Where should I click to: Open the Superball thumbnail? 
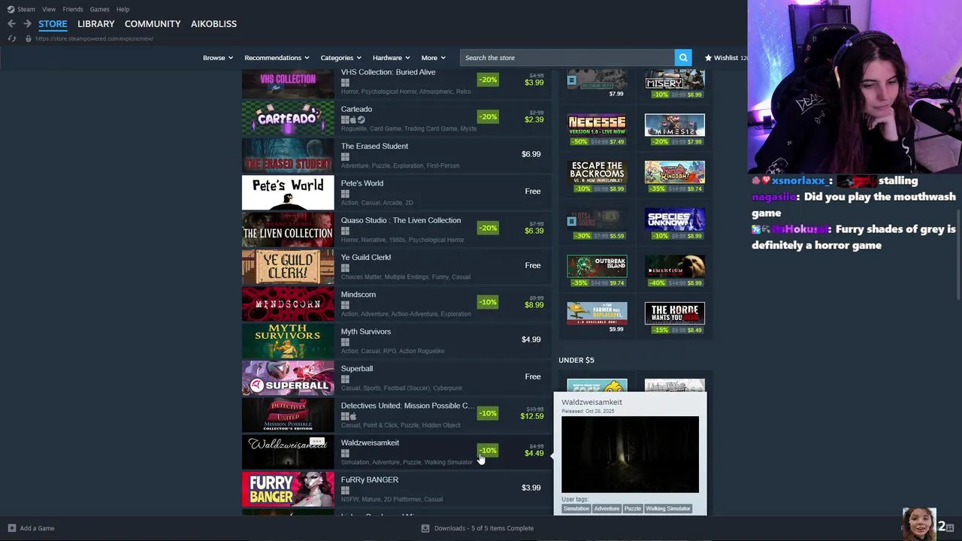click(288, 378)
